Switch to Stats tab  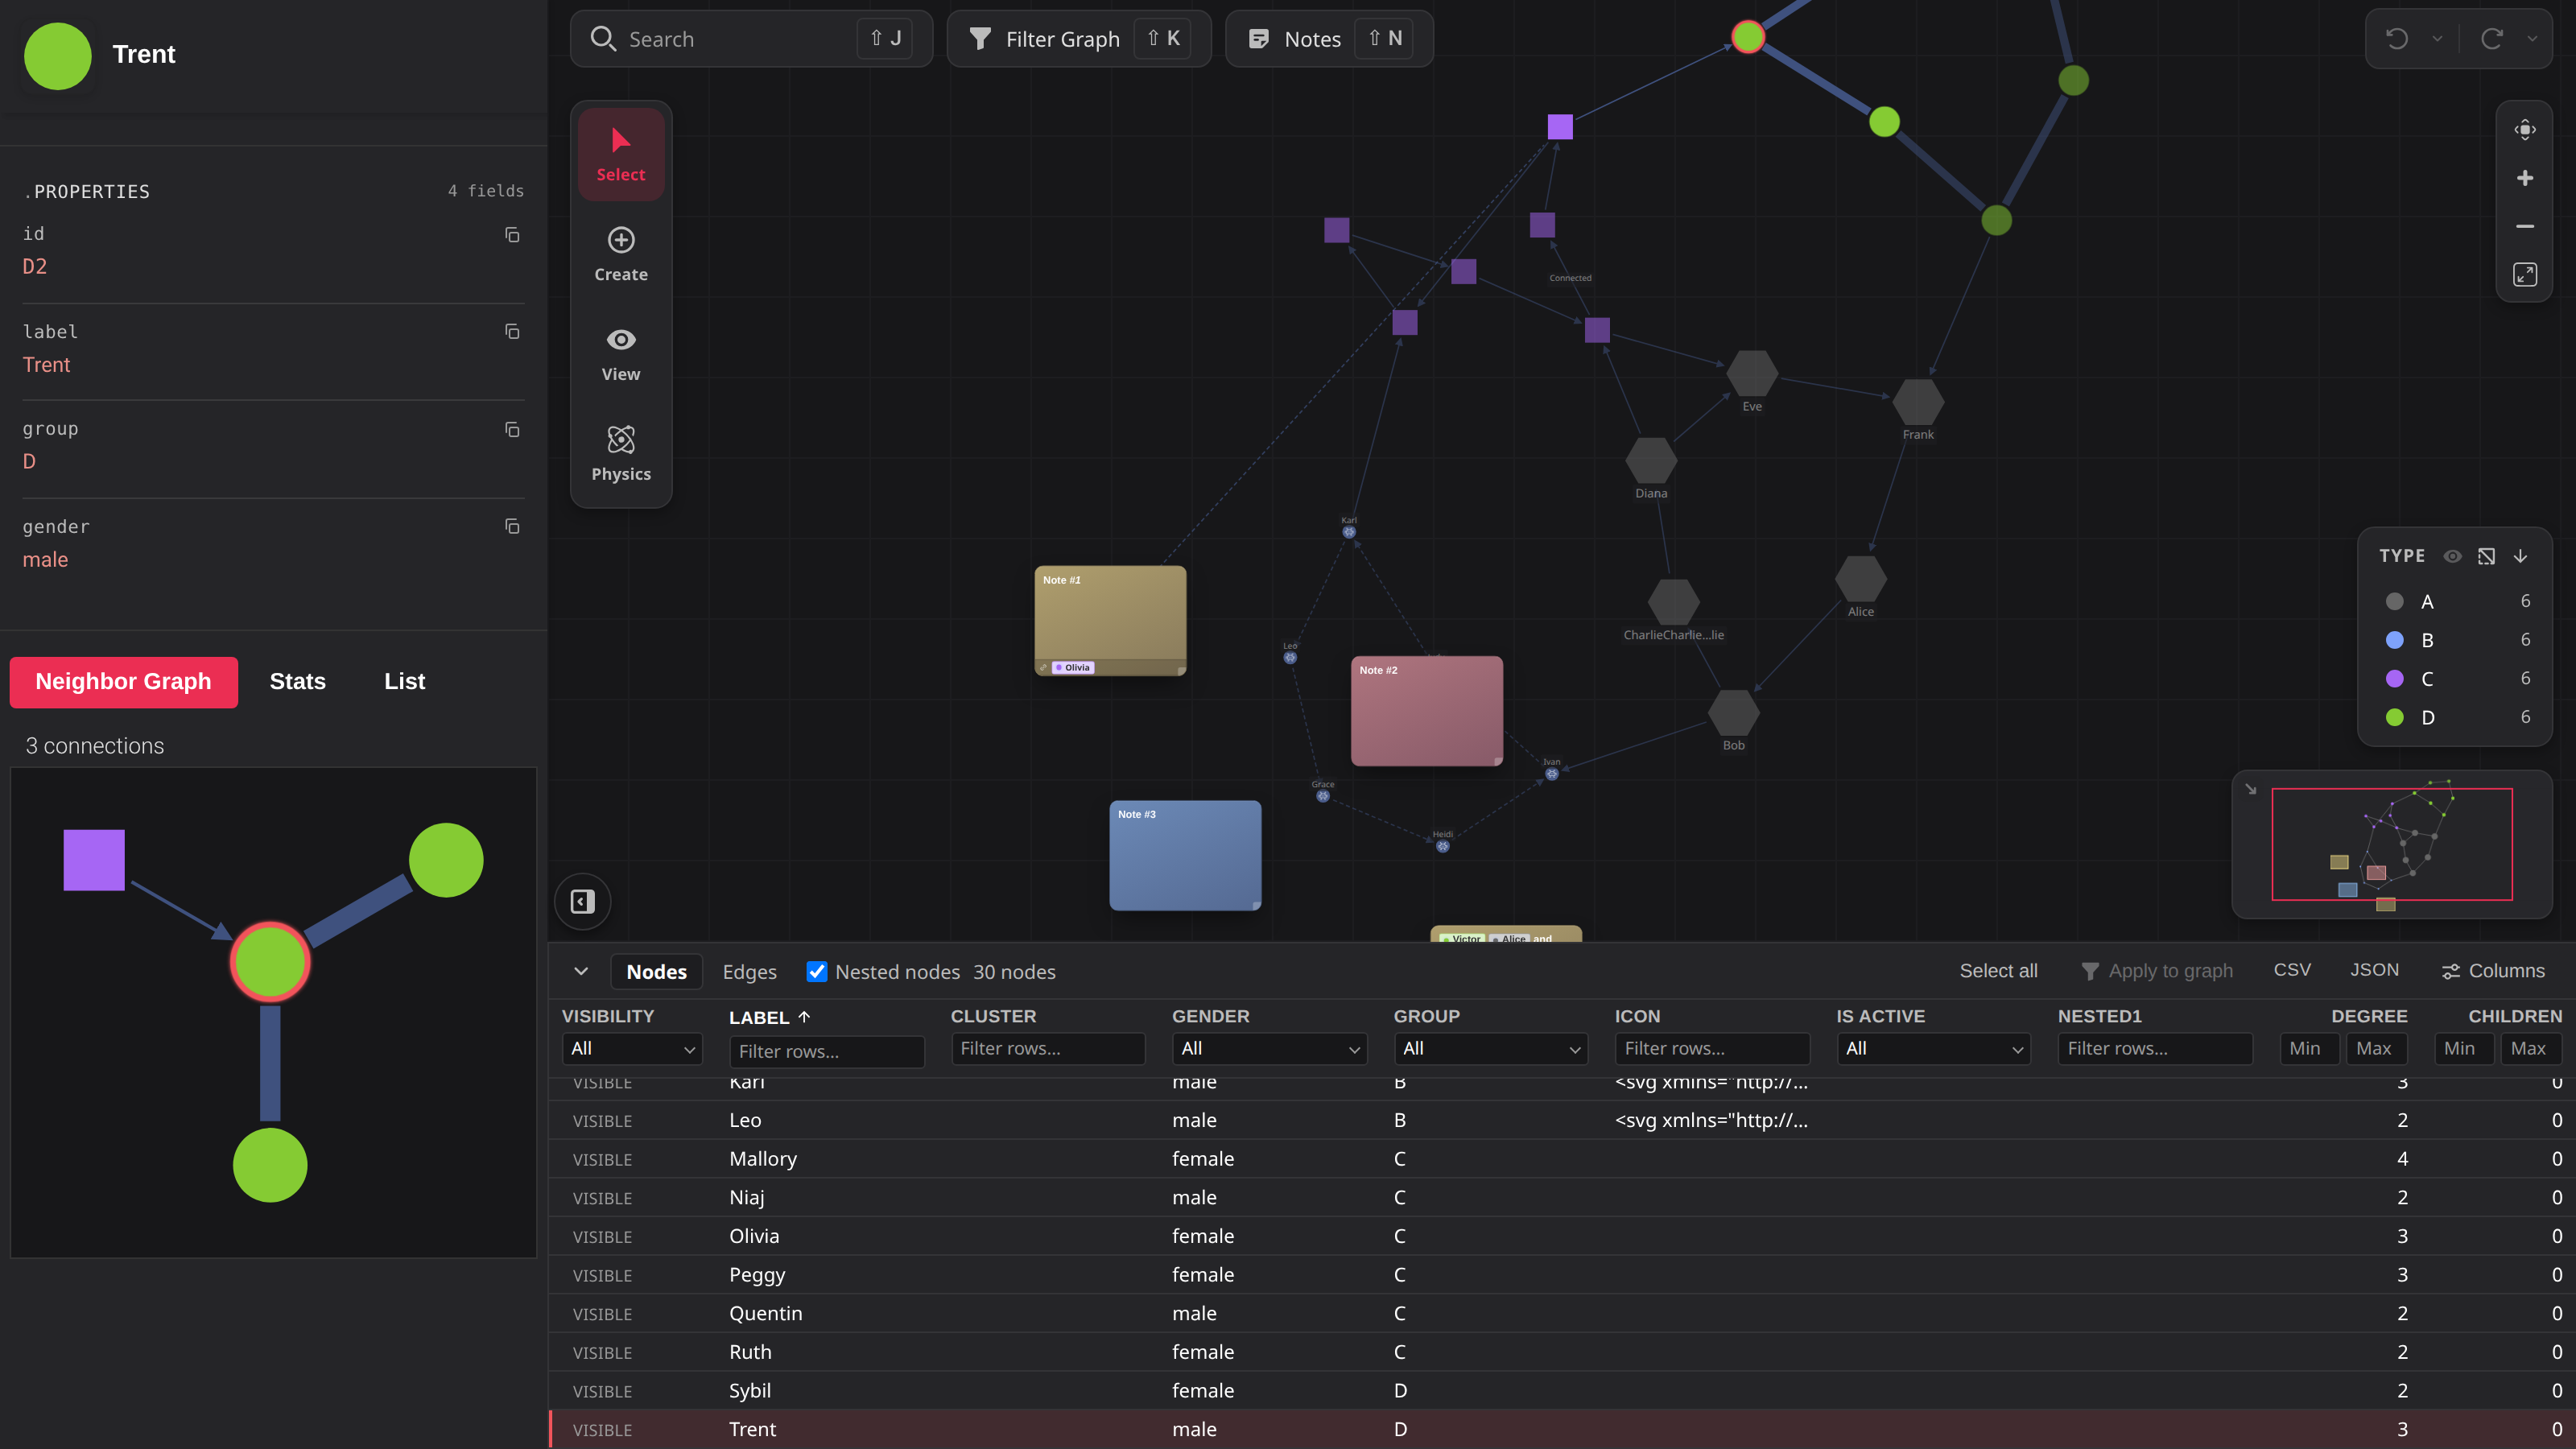coord(297,682)
